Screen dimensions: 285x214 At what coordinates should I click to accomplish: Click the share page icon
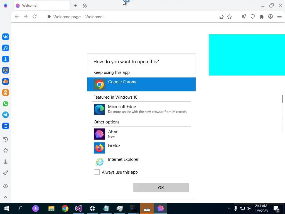pyautogui.click(x=221, y=17)
